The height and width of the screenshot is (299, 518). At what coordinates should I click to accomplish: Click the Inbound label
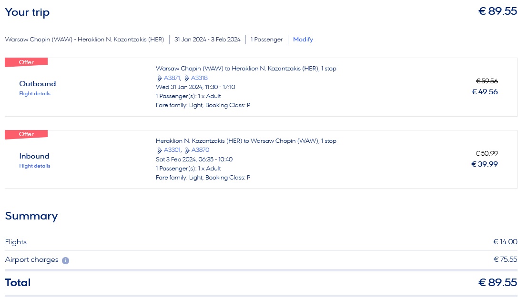34,156
